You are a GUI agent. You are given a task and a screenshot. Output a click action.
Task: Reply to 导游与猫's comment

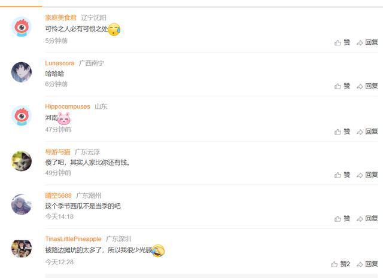tap(367, 175)
